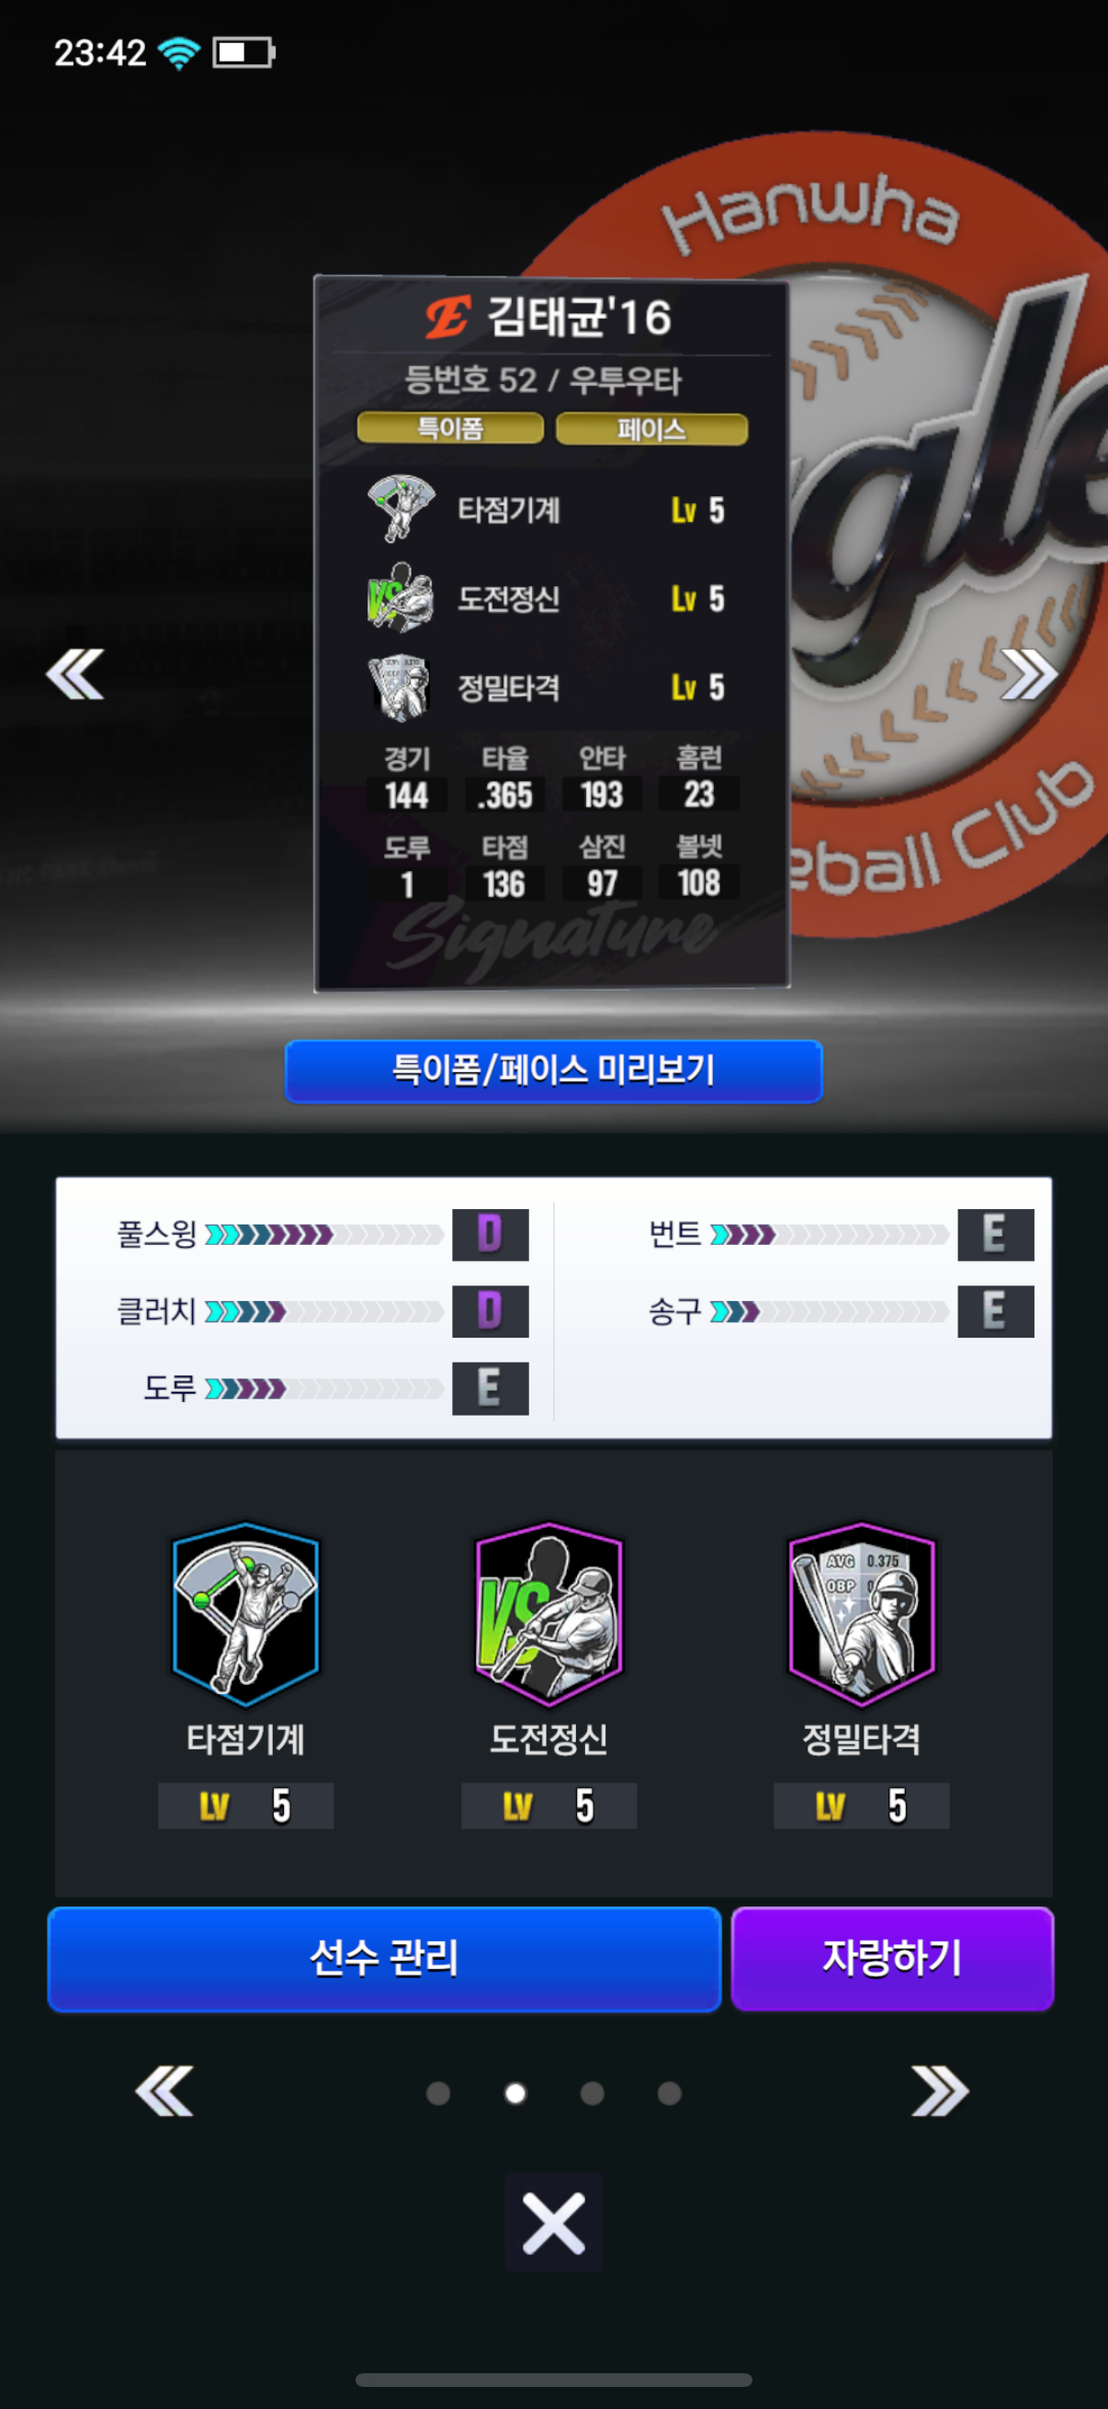The image size is (1108, 2409).
Task: Tap the 타점기계 skill badge icon
Action: tap(246, 1613)
